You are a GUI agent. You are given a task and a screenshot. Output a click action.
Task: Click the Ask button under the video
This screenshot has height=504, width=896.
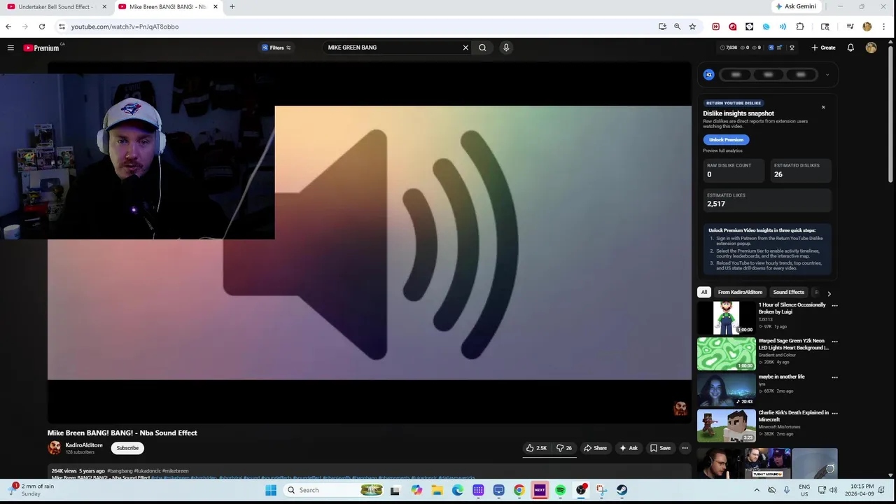tap(629, 448)
